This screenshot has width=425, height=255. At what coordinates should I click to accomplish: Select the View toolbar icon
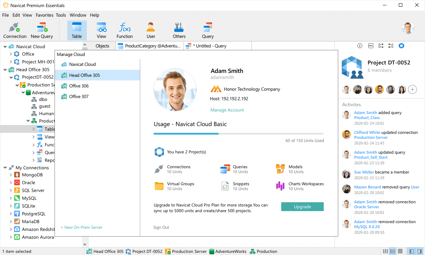[x=101, y=30]
